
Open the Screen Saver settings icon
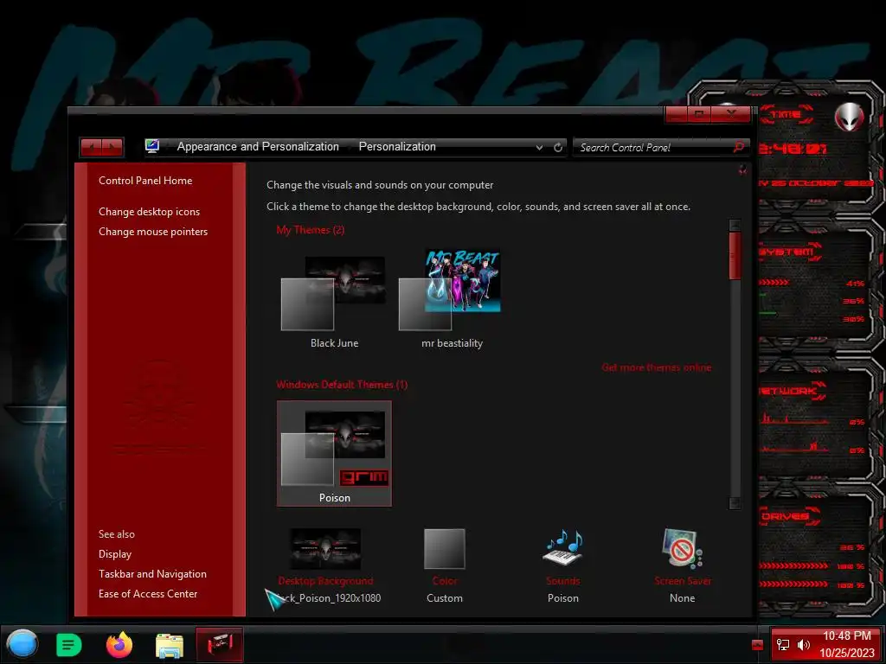tap(682, 547)
